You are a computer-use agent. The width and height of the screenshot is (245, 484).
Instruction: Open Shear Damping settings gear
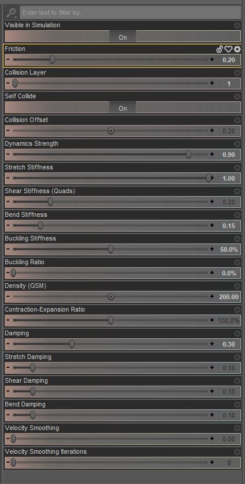pos(237,381)
